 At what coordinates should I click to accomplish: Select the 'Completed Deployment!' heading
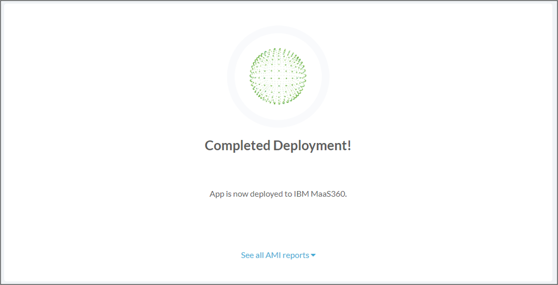click(x=278, y=145)
